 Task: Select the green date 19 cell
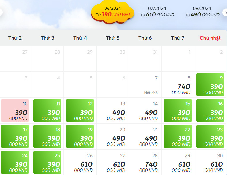pos(80,136)
